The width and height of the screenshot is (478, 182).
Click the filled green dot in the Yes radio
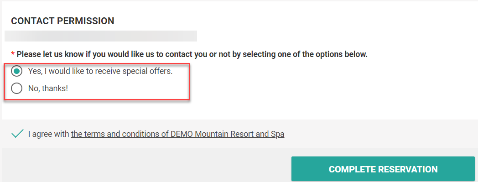16,72
